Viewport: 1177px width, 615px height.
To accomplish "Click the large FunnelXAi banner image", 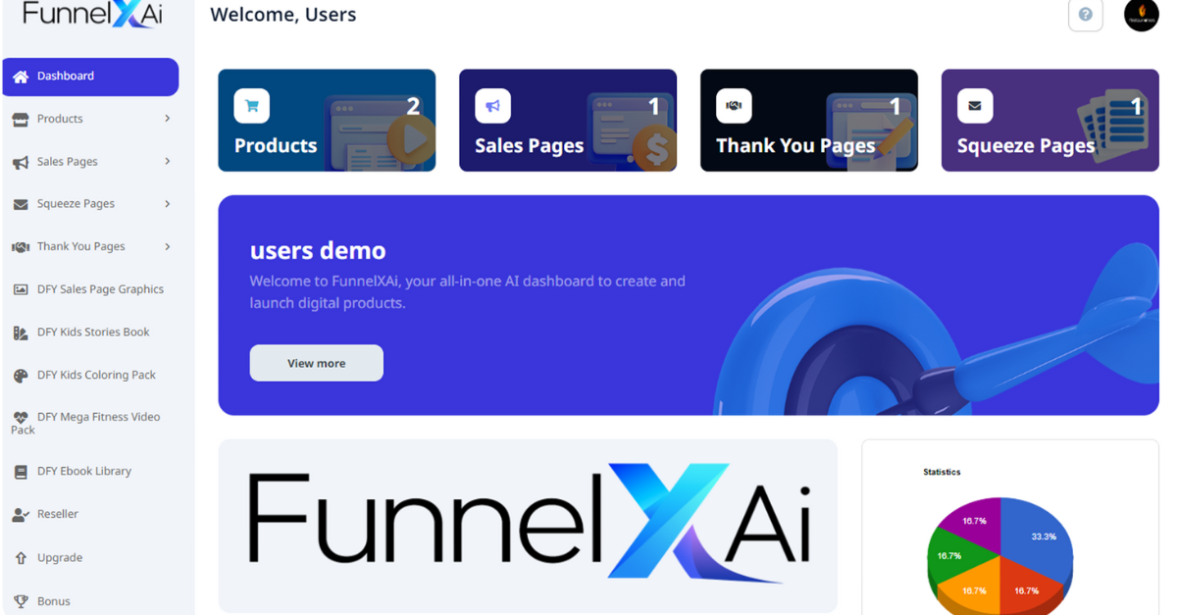I will click(x=528, y=526).
